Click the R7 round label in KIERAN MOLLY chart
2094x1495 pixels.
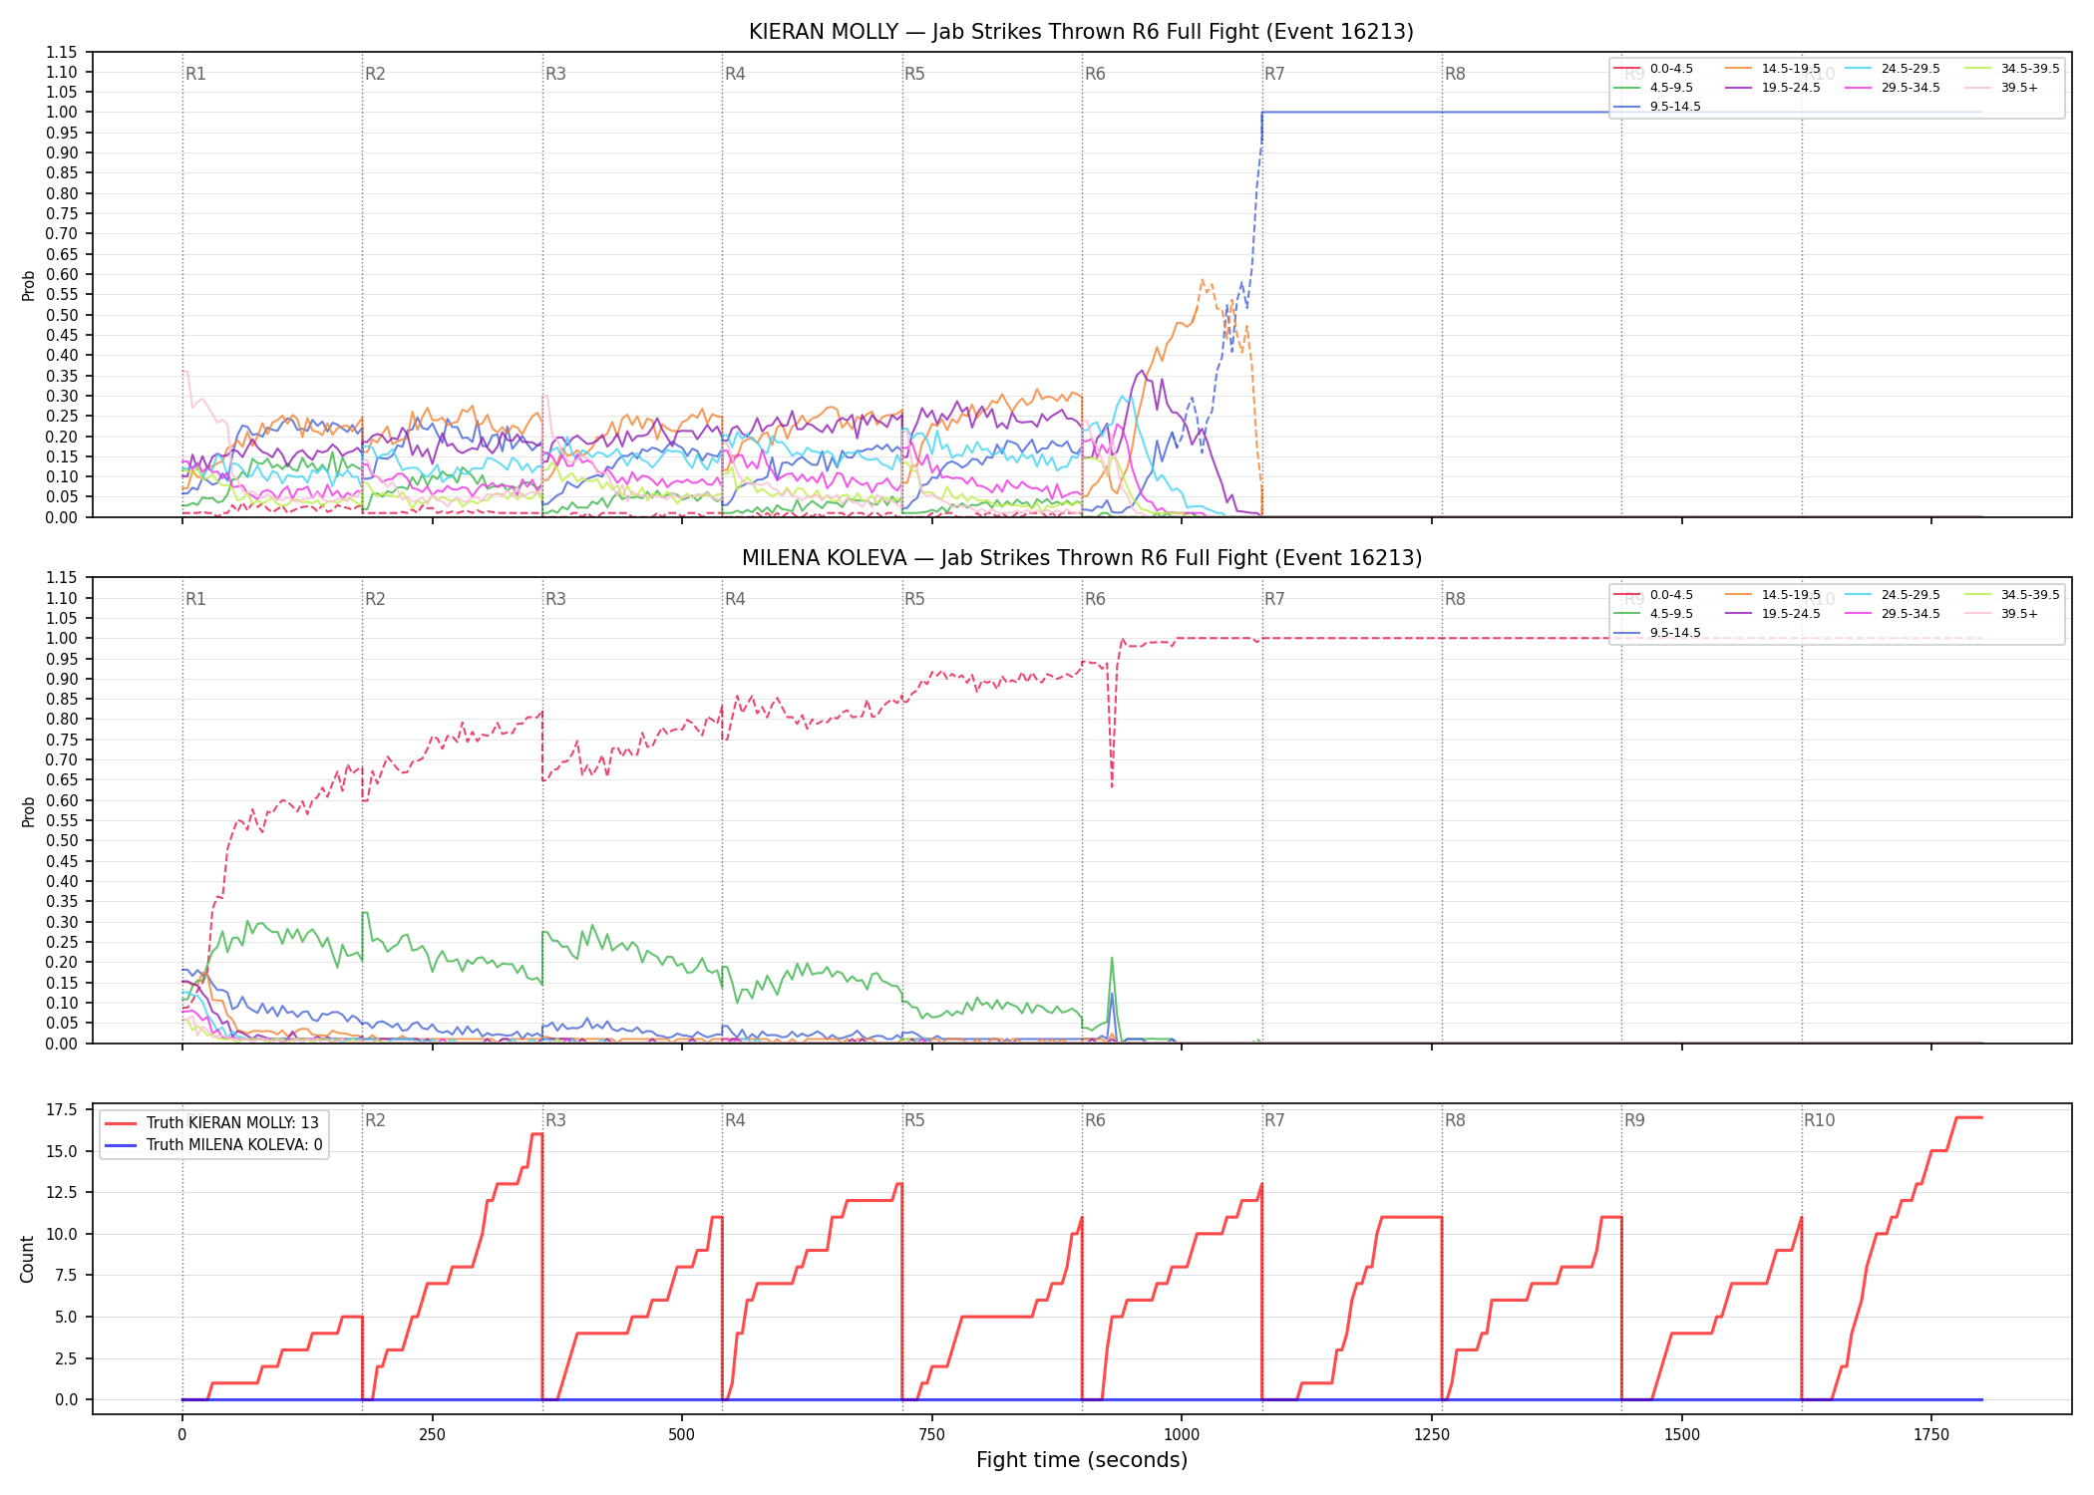coord(1274,74)
